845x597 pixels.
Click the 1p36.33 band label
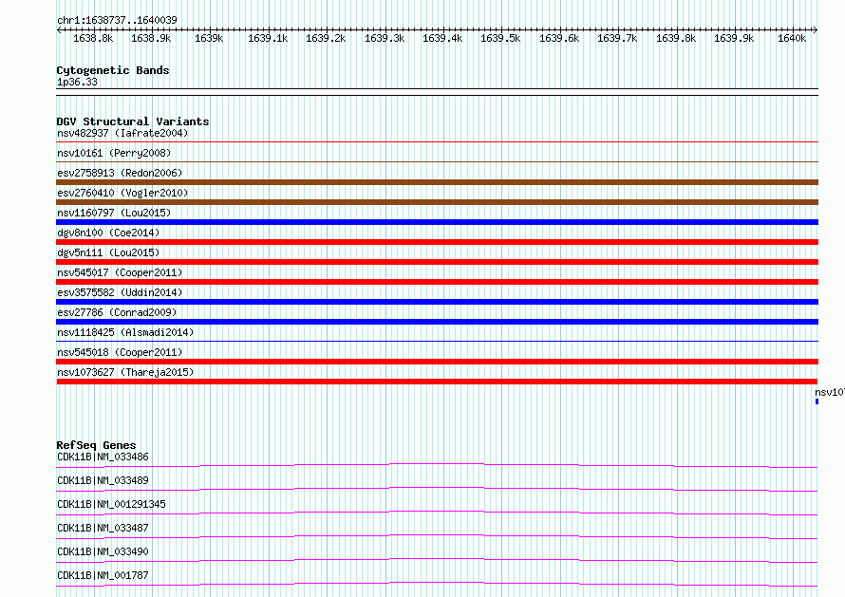[x=77, y=82]
